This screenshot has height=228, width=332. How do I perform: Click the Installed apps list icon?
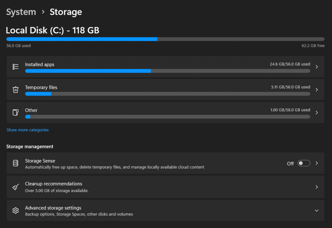16,67
